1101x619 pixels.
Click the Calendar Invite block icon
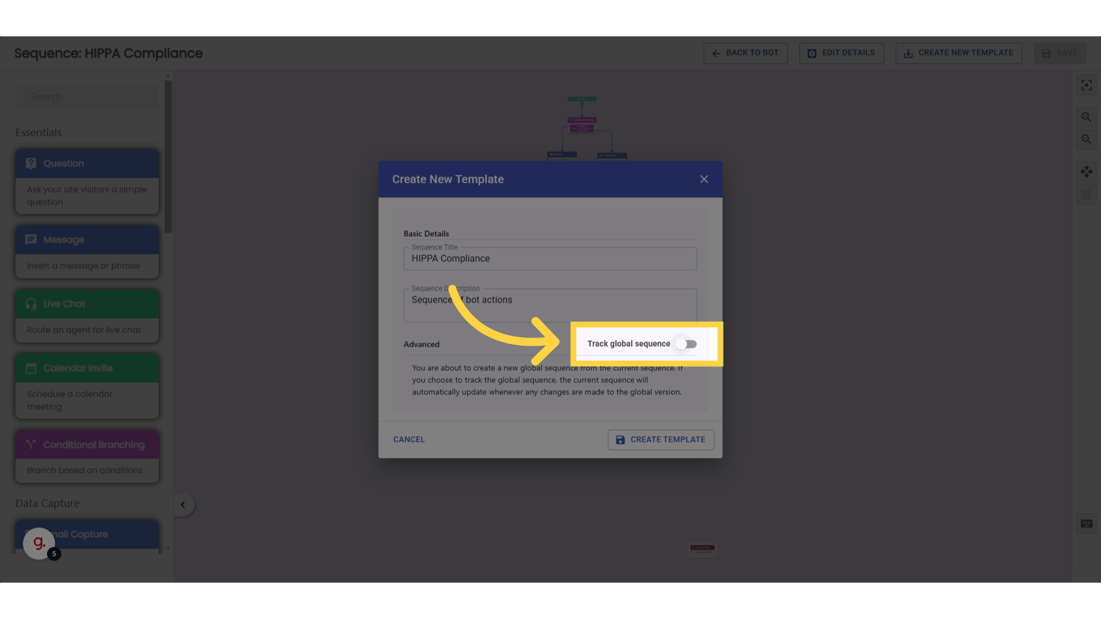31,368
